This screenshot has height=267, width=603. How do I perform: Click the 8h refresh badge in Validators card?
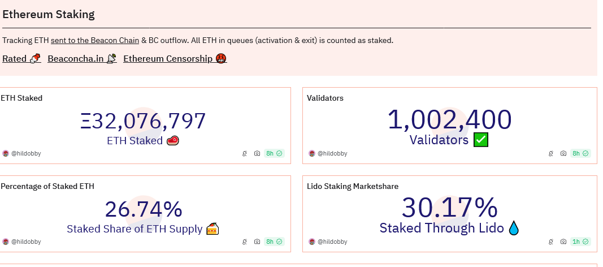(580, 153)
